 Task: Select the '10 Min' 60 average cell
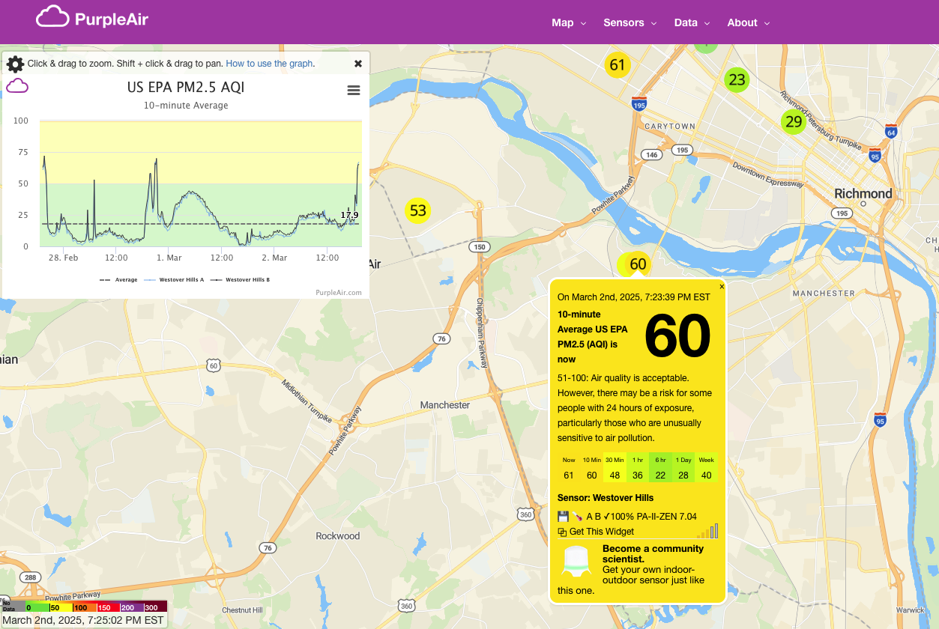[592, 468]
